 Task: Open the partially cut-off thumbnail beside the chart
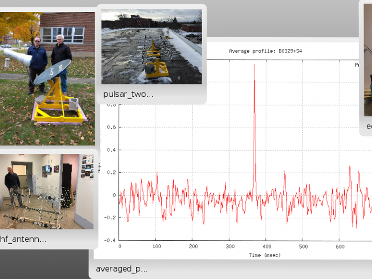[x=368, y=62]
